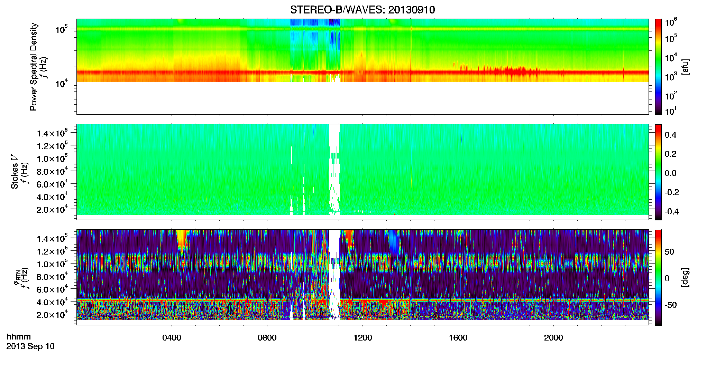Image resolution: width=725 pixels, height=373 pixels.
Task: Click the phi RTN axis label
Action: pyautogui.click(x=16, y=278)
